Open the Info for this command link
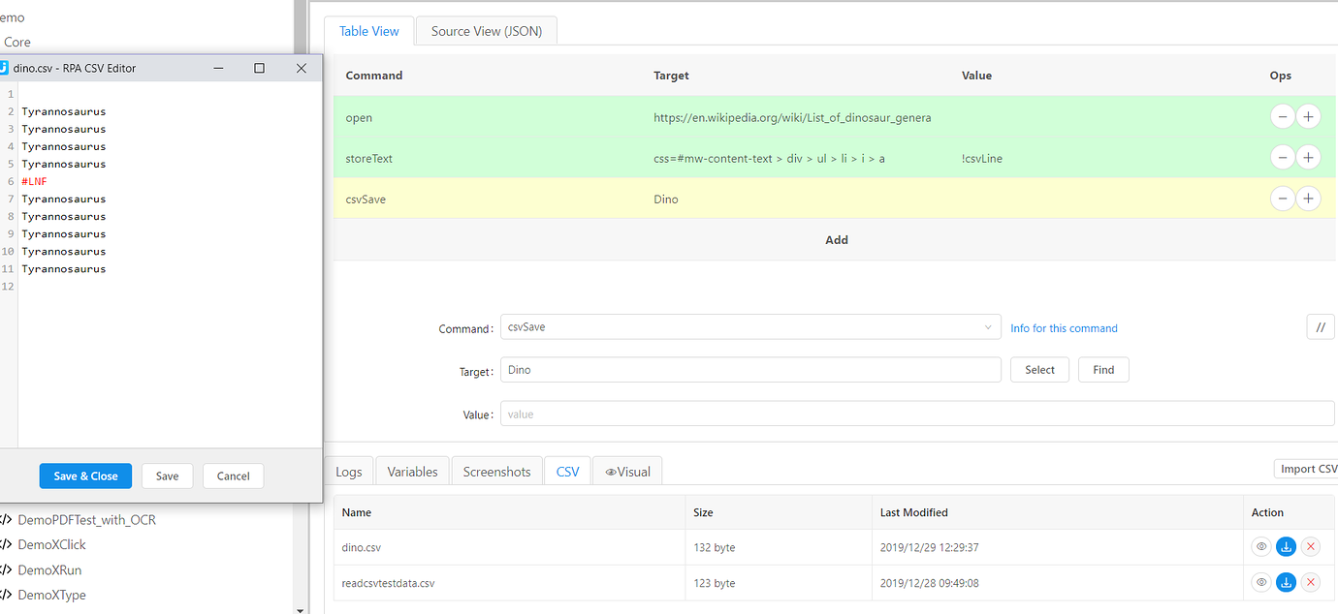 click(1064, 328)
